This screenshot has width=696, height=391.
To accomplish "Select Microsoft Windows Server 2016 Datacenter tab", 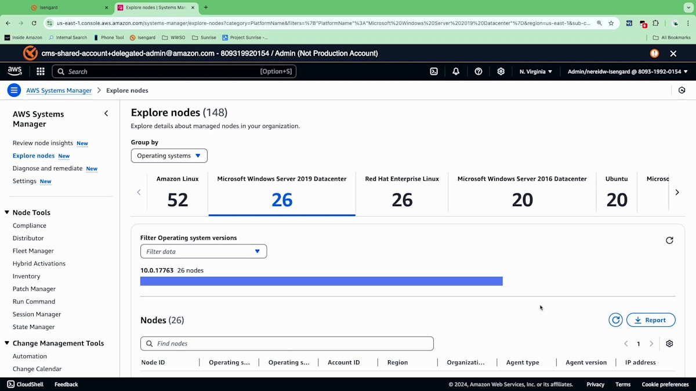I will coord(522,193).
